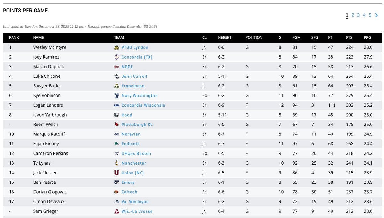Click the Mary Washington team logo
384x218 pixels.
pos(116,95)
